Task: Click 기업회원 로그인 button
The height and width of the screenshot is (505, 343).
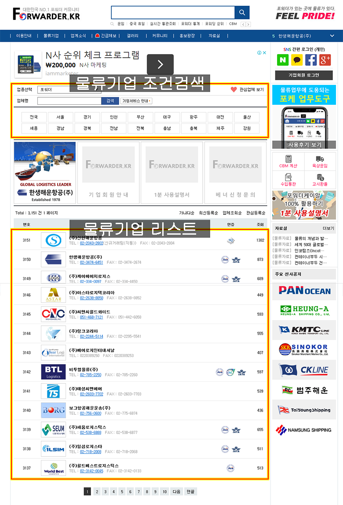Action: click(x=304, y=75)
